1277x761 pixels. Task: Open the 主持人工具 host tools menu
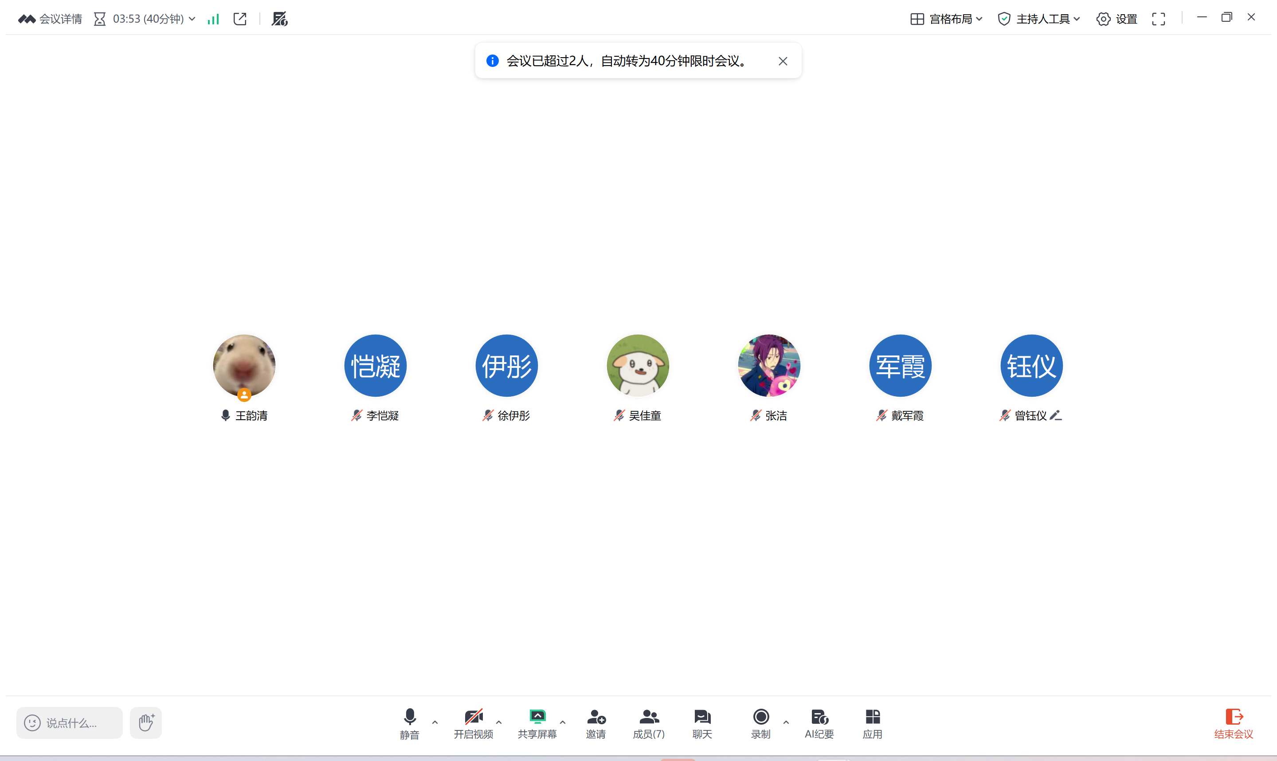tap(1039, 19)
